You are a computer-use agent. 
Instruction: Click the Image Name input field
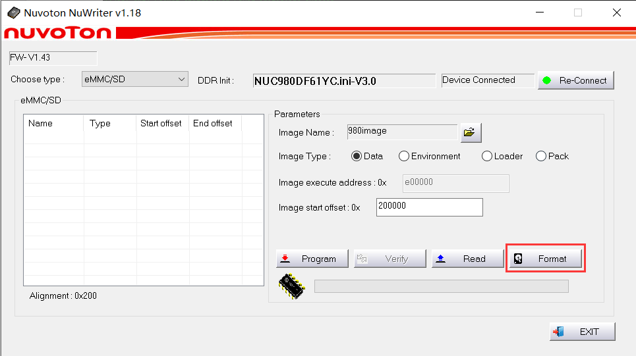(402, 132)
